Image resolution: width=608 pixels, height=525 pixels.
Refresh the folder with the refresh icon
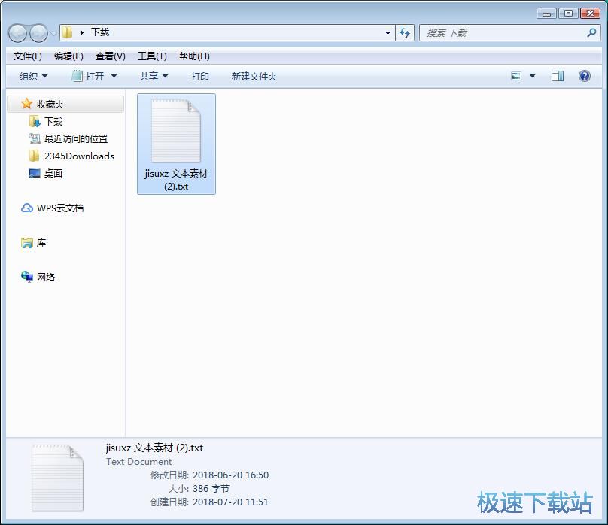(x=405, y=33)
